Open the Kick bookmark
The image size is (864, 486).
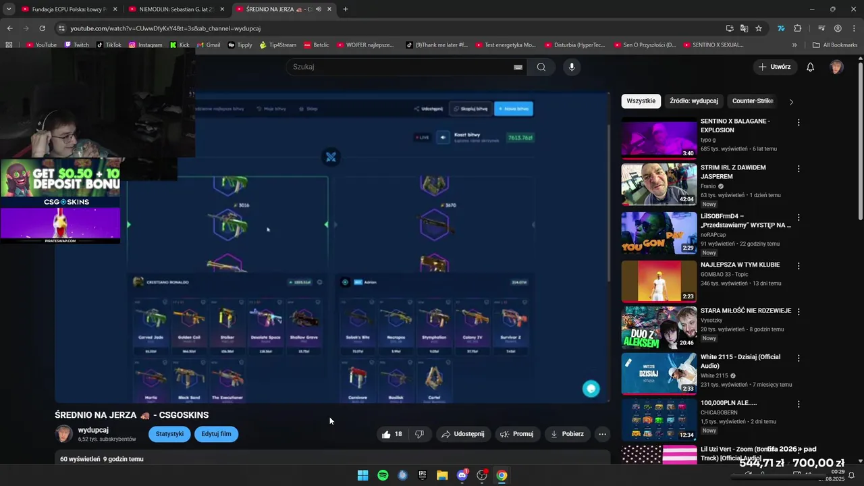pos(179,45)
